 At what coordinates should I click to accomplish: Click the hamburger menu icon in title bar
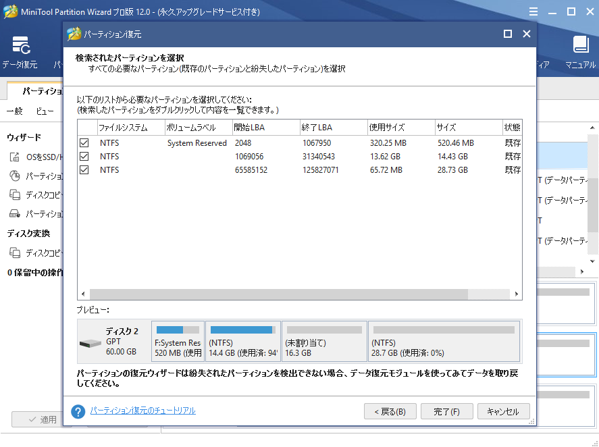[x=533, y=12]
